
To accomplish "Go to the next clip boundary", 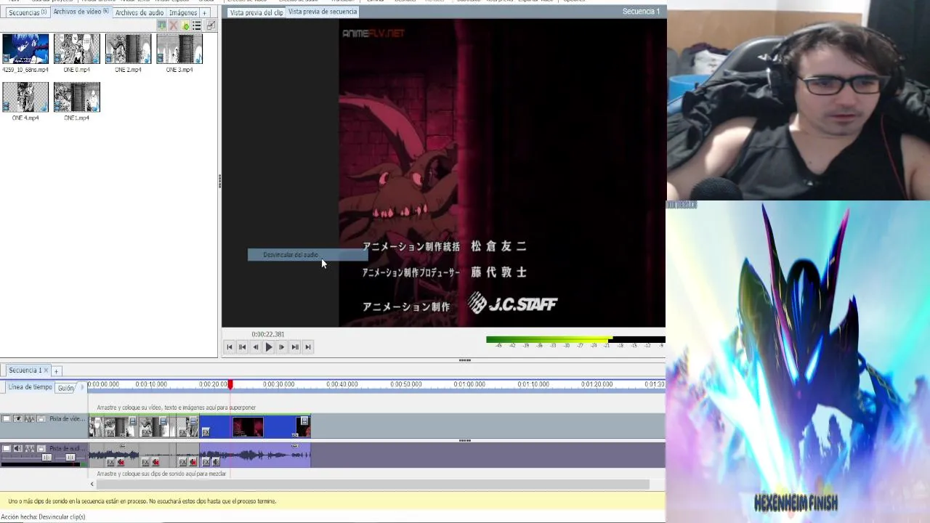I will click(x=295, y=347).
